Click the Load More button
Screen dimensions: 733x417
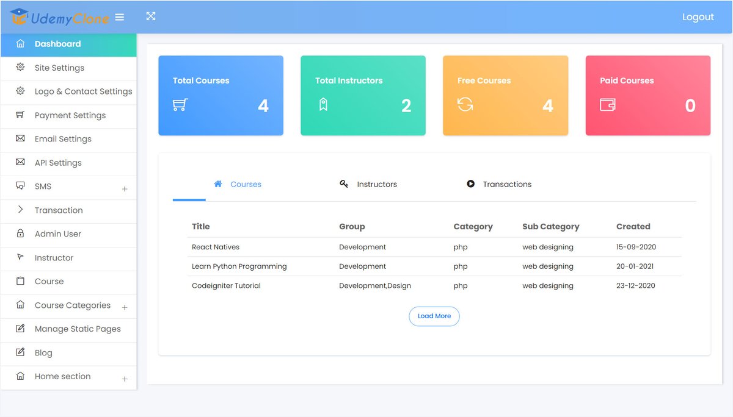434,316
